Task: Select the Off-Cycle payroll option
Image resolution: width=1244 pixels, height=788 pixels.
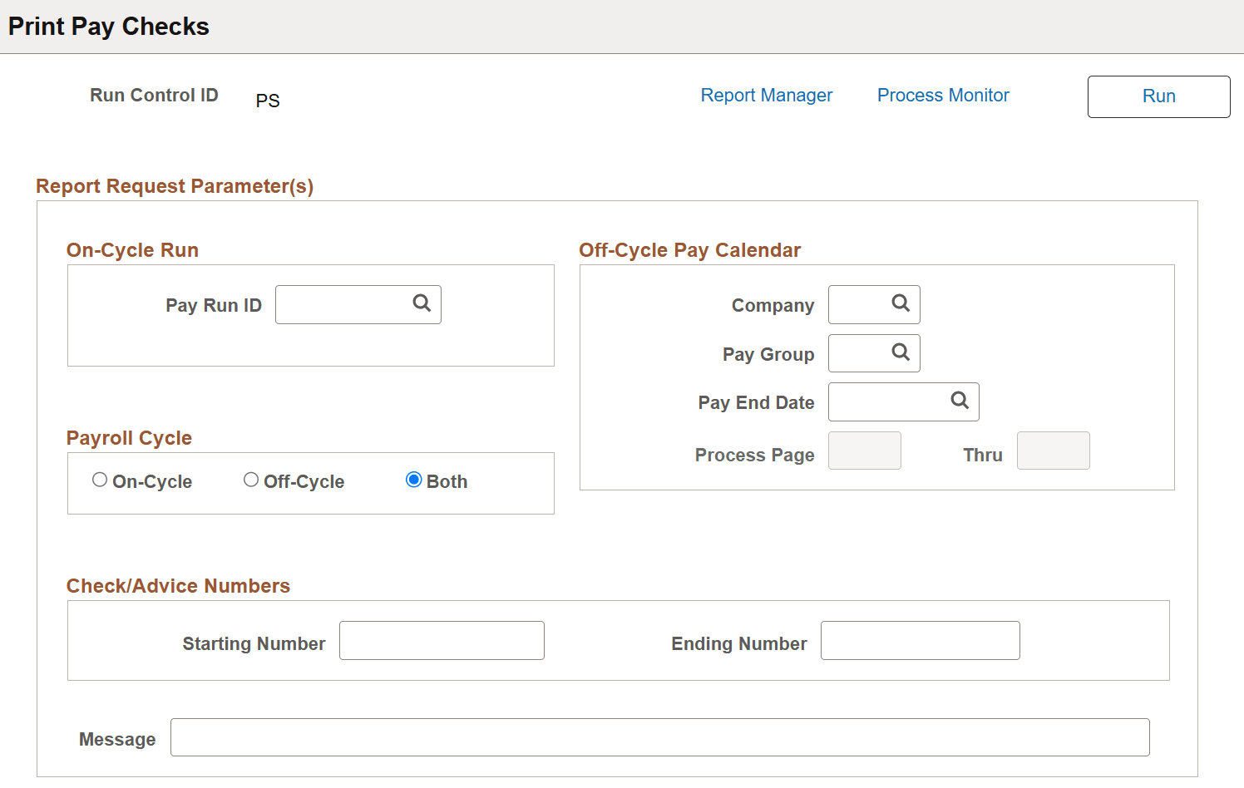Action: 251,480
